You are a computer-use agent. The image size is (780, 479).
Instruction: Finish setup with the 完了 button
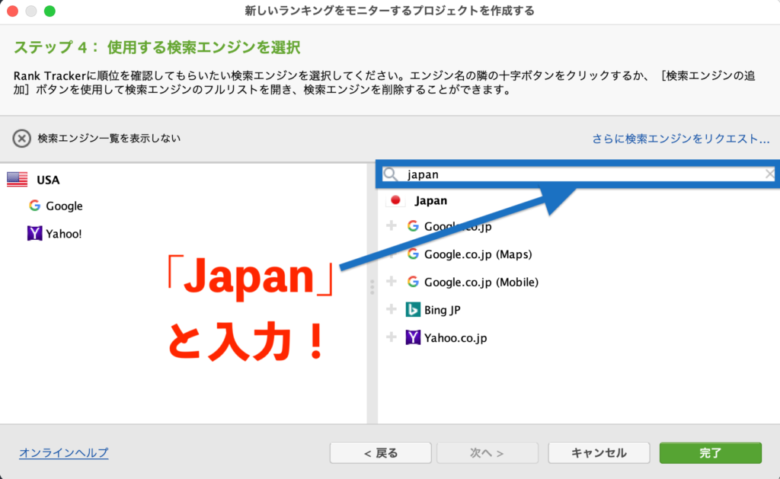tap(711, 452)
